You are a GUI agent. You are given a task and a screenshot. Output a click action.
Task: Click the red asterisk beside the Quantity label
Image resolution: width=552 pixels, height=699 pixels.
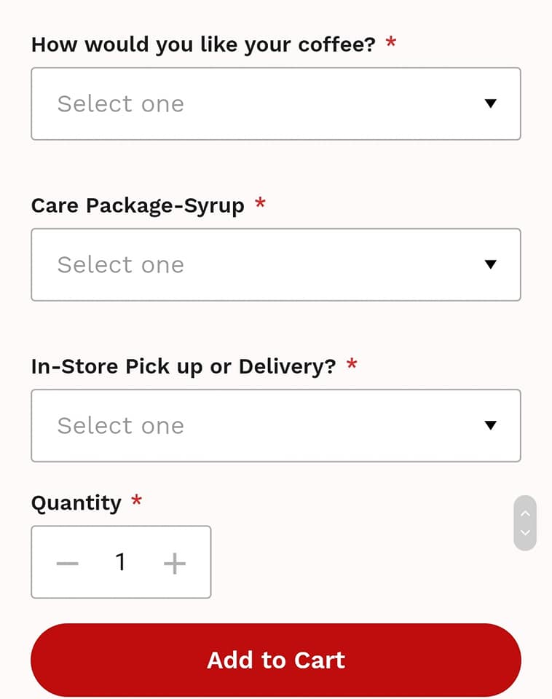[136, 501]
